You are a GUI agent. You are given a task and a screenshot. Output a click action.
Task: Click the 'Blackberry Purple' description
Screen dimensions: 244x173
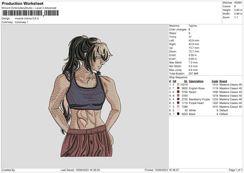click(199, 99)
